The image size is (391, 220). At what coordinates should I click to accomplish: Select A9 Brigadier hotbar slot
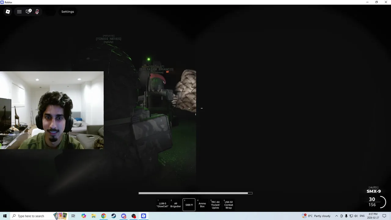[176, 205]
